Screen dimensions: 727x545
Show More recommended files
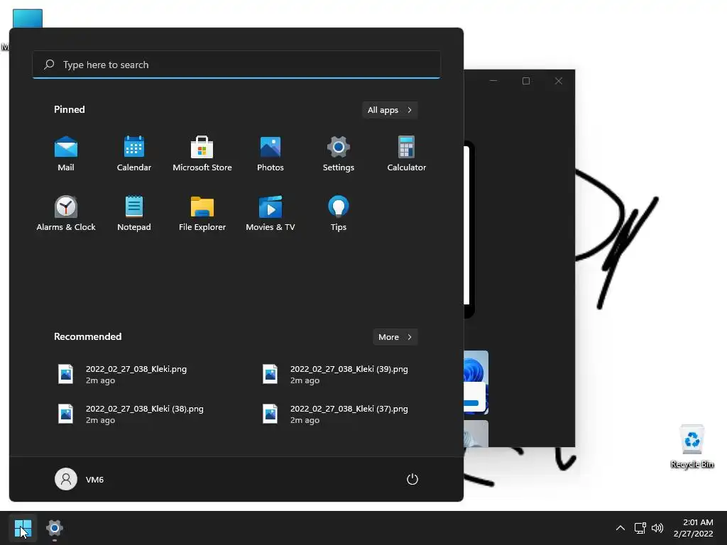[x=395, y=337]
